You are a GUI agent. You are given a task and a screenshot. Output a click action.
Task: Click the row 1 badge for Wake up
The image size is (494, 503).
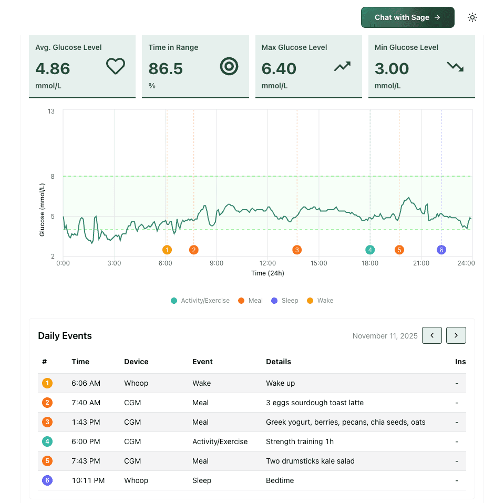point(47,383)
